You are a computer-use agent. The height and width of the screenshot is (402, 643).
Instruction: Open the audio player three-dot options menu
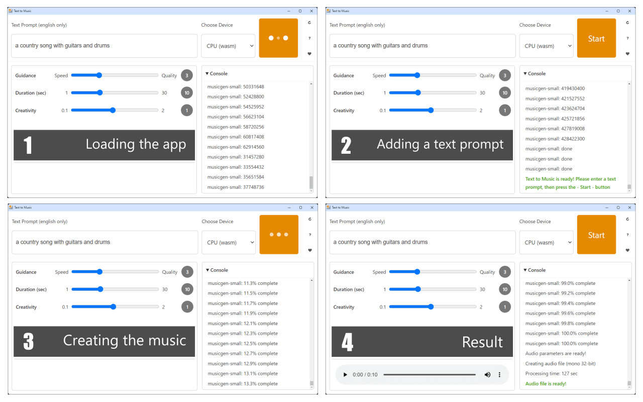point(499,375)
